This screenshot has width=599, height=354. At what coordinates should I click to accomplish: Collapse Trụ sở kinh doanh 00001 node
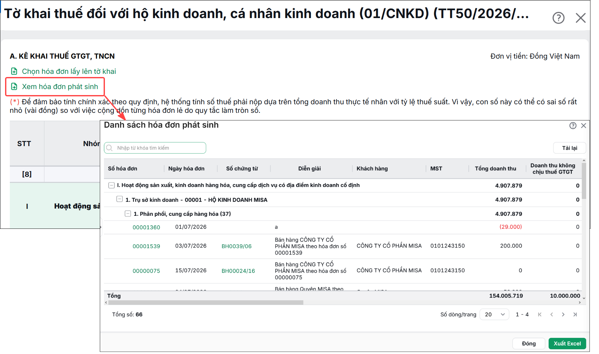pos(119,199)
